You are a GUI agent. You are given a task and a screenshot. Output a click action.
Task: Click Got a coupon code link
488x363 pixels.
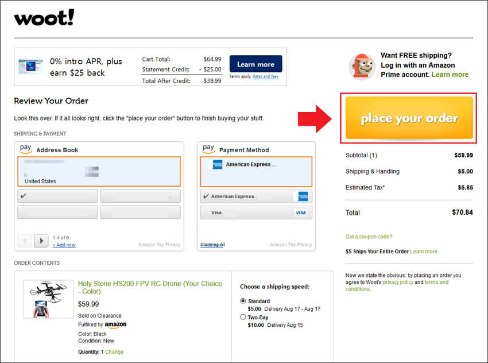pyautogui.click(x=369, y=237)
